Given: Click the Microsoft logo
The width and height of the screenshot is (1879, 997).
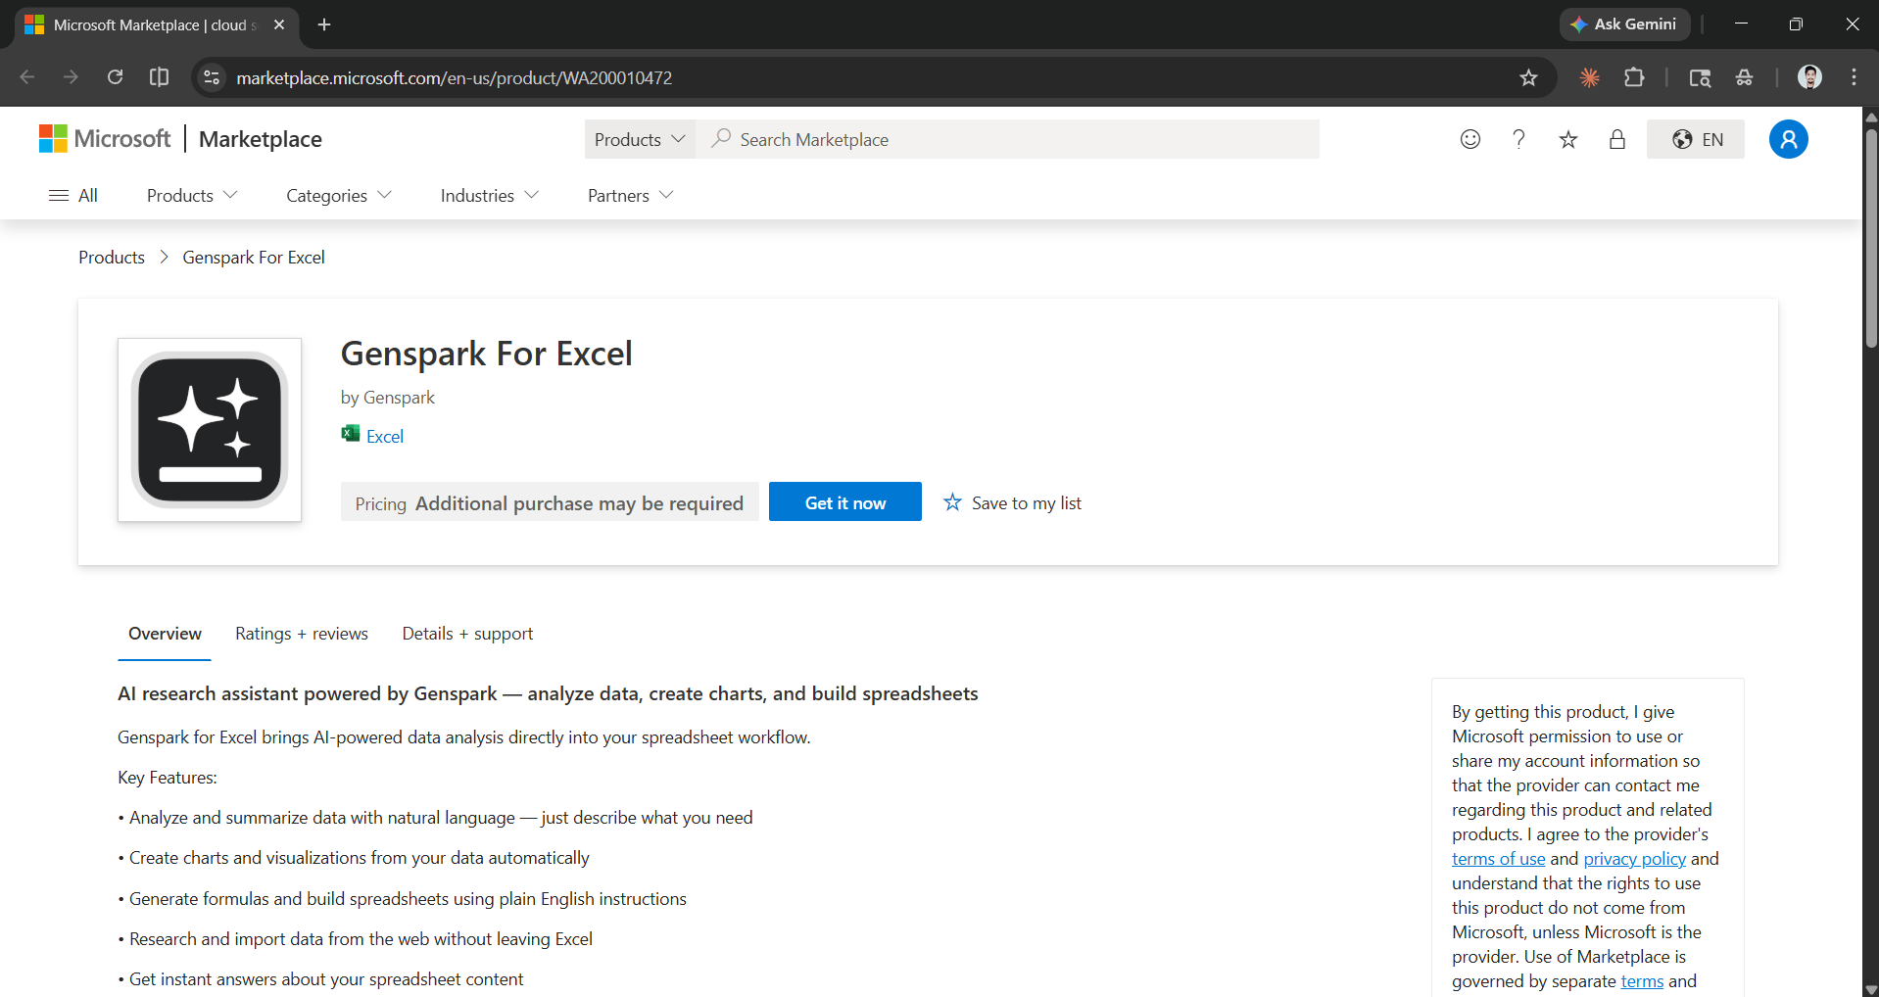Looking at the screenshot, I should 105,139.
